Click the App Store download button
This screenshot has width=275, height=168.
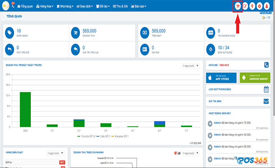pos(221,77)
